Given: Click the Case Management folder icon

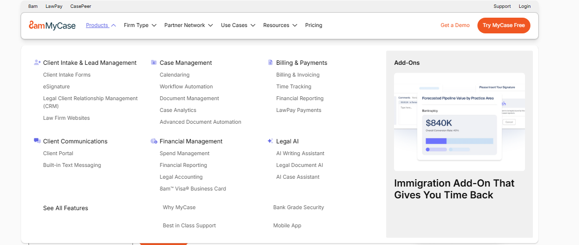Looking at the screenshot, I should coord(154,62).
